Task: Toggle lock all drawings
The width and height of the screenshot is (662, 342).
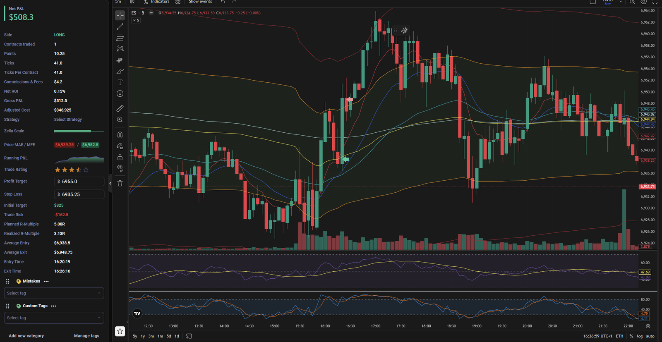Action: tap(120, 157)
